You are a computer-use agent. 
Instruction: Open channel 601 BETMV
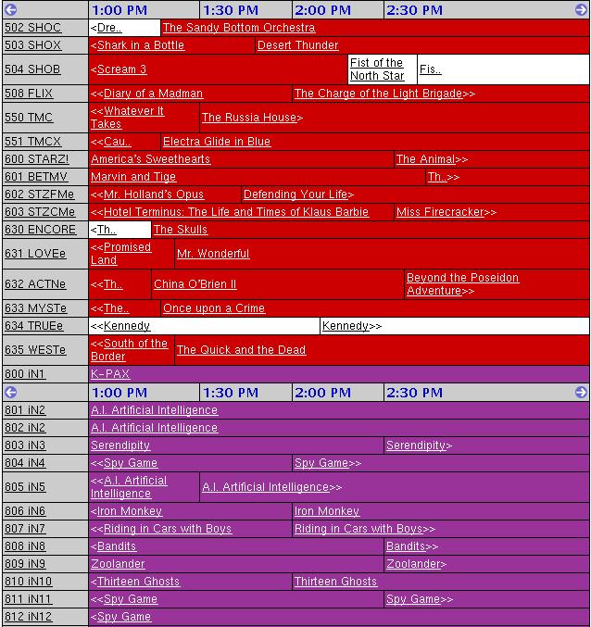[x=35, y=176]
